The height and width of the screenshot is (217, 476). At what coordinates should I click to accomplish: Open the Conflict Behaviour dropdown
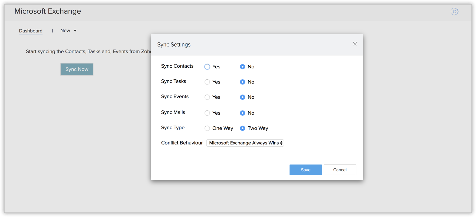245,143
